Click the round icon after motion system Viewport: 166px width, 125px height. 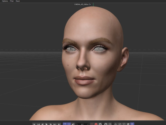coord(110,124)
